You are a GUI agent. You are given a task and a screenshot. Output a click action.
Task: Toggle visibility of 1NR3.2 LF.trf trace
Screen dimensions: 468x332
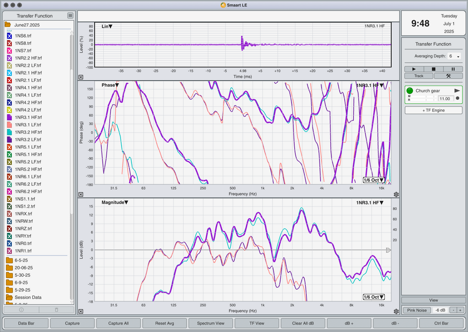9,139
